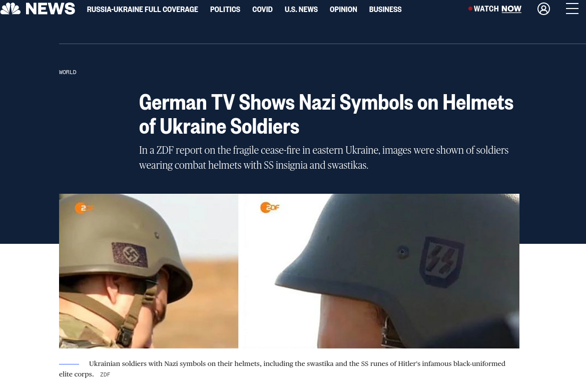
Task: Click the WORLD category label
Action: coord(68,72)
